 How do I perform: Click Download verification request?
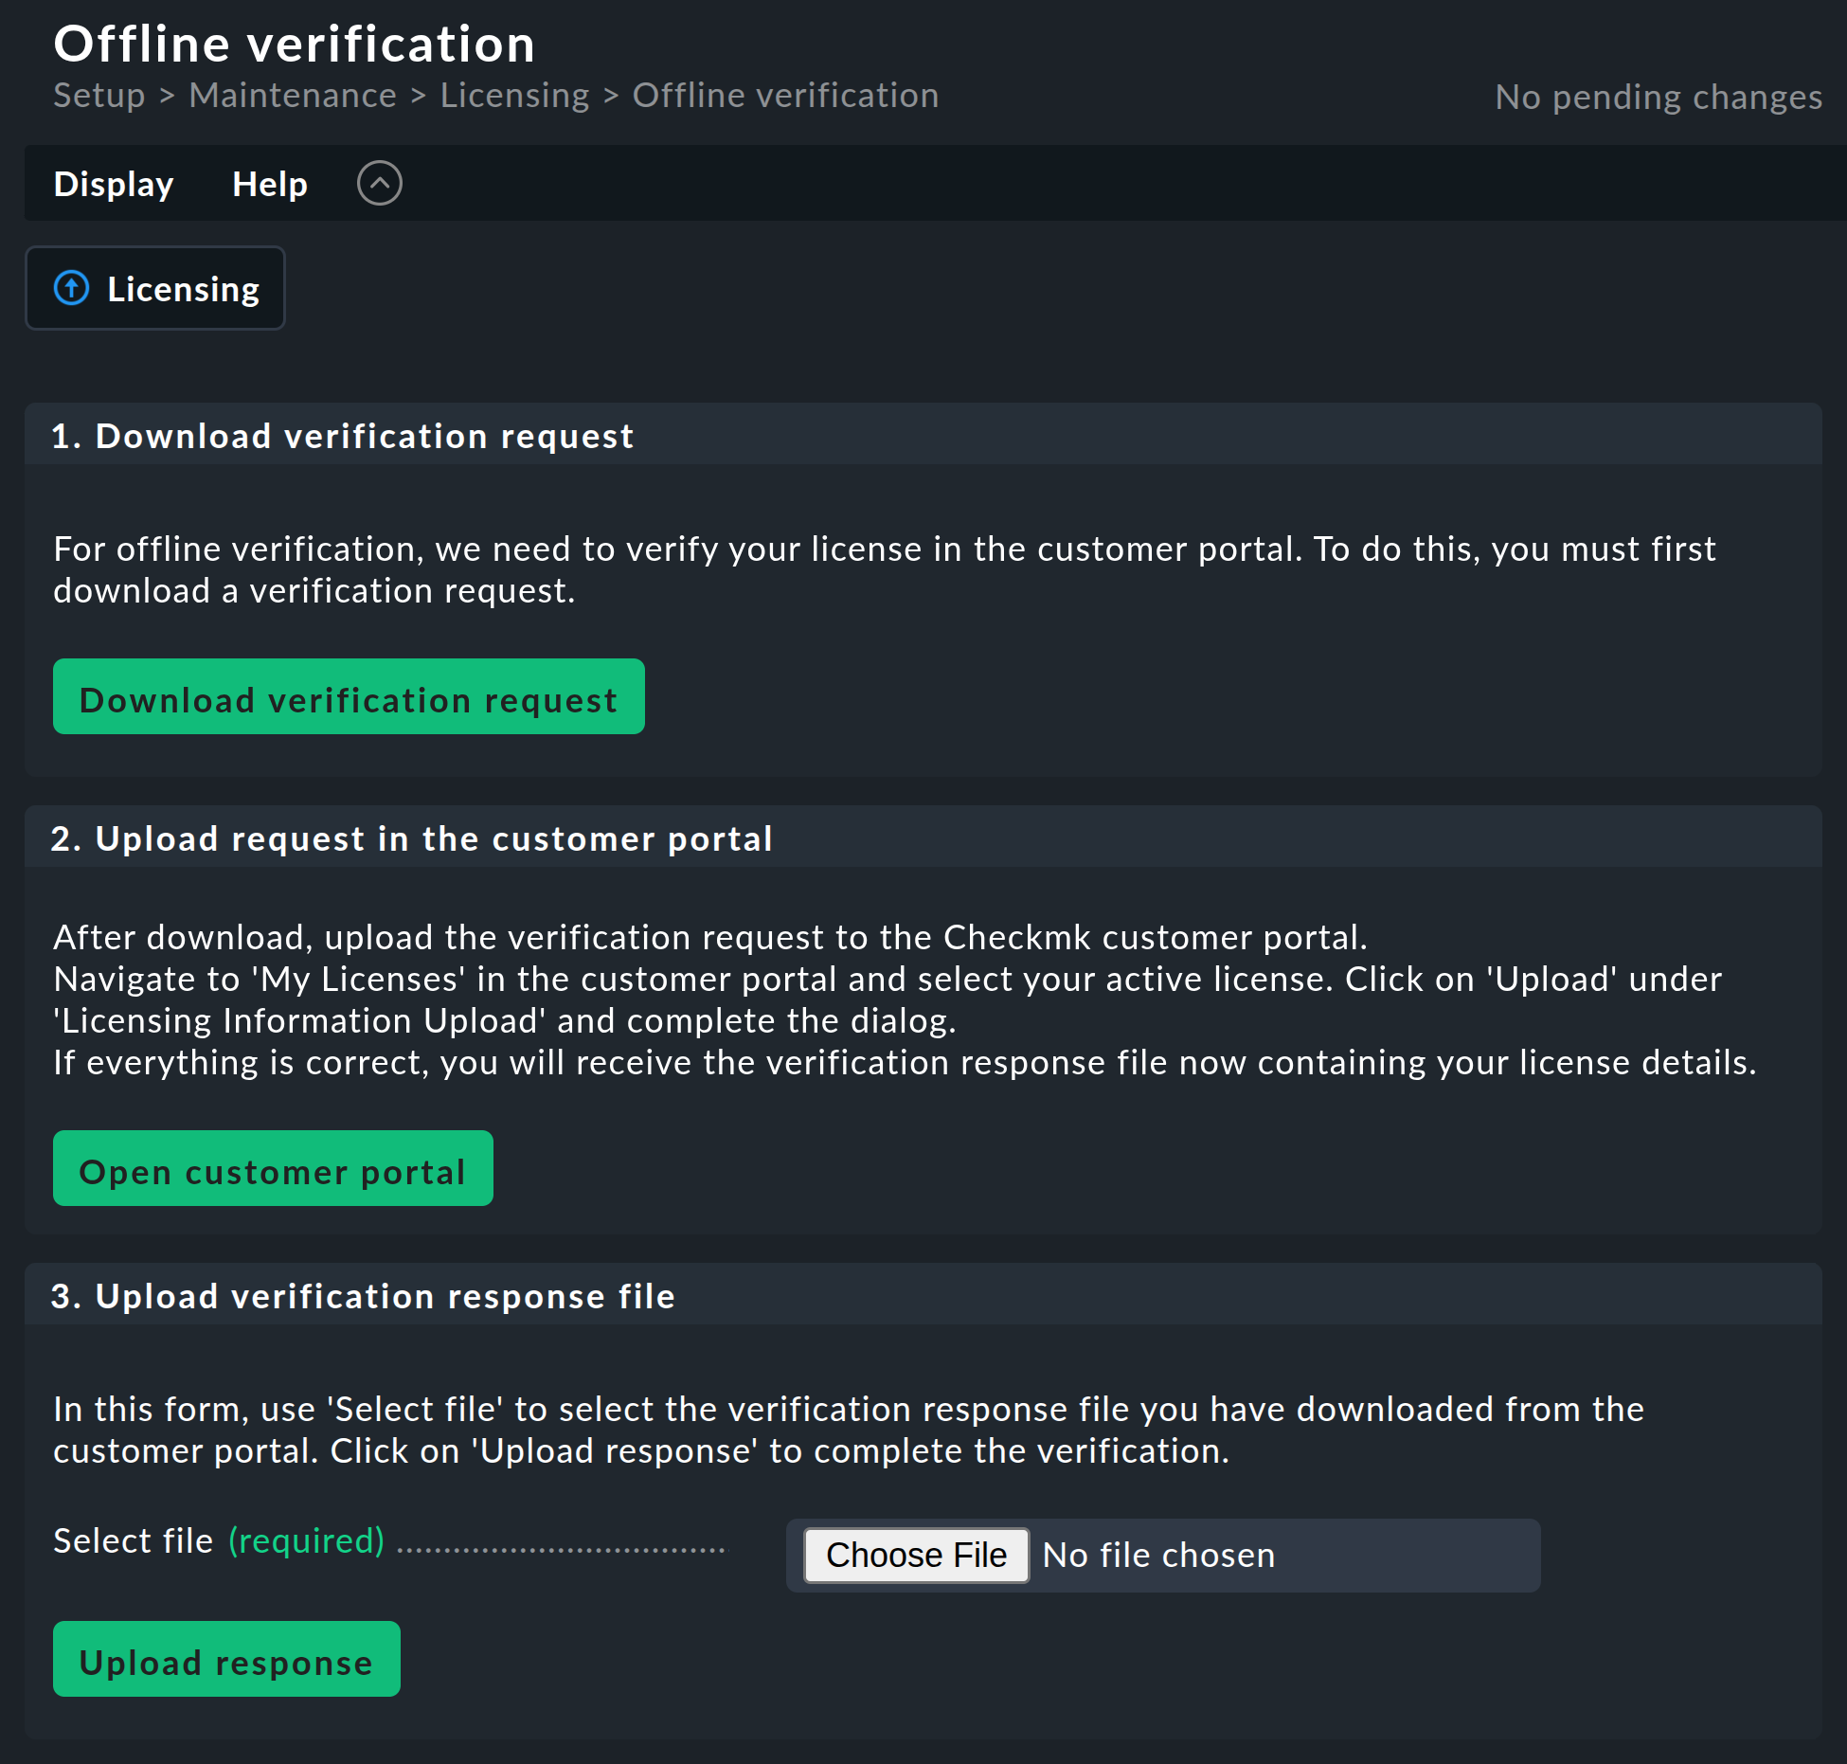click(348, 698)
